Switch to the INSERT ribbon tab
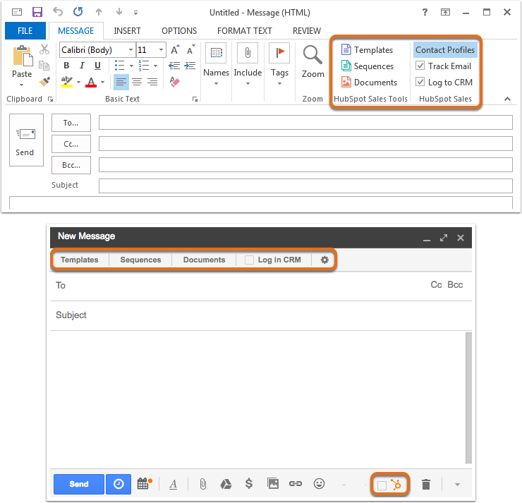 coord(127,31)
